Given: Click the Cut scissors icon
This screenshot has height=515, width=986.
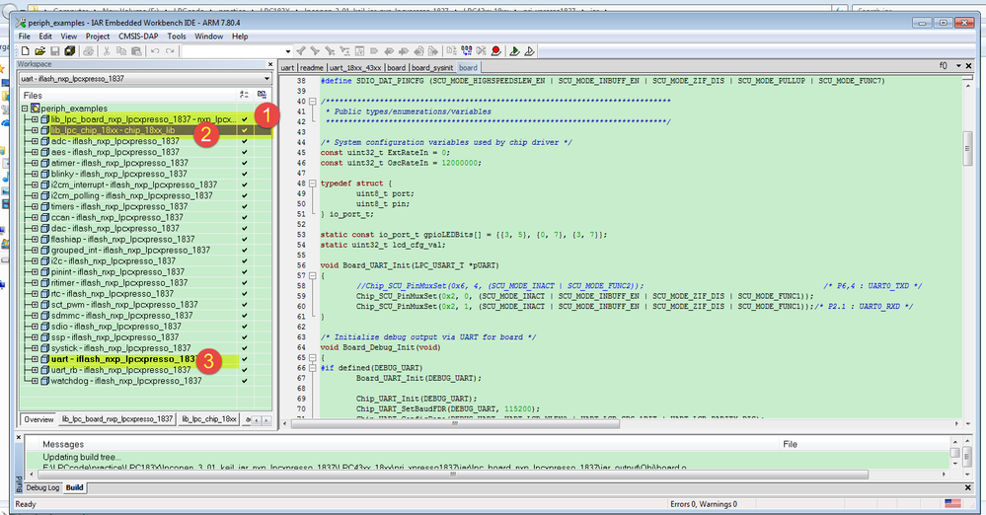Looking at the screenshot, I should coord(107,51).
